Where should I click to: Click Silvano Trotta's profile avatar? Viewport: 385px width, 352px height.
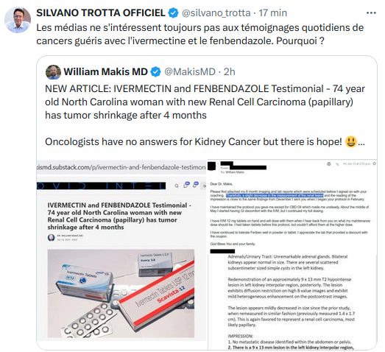18,20
